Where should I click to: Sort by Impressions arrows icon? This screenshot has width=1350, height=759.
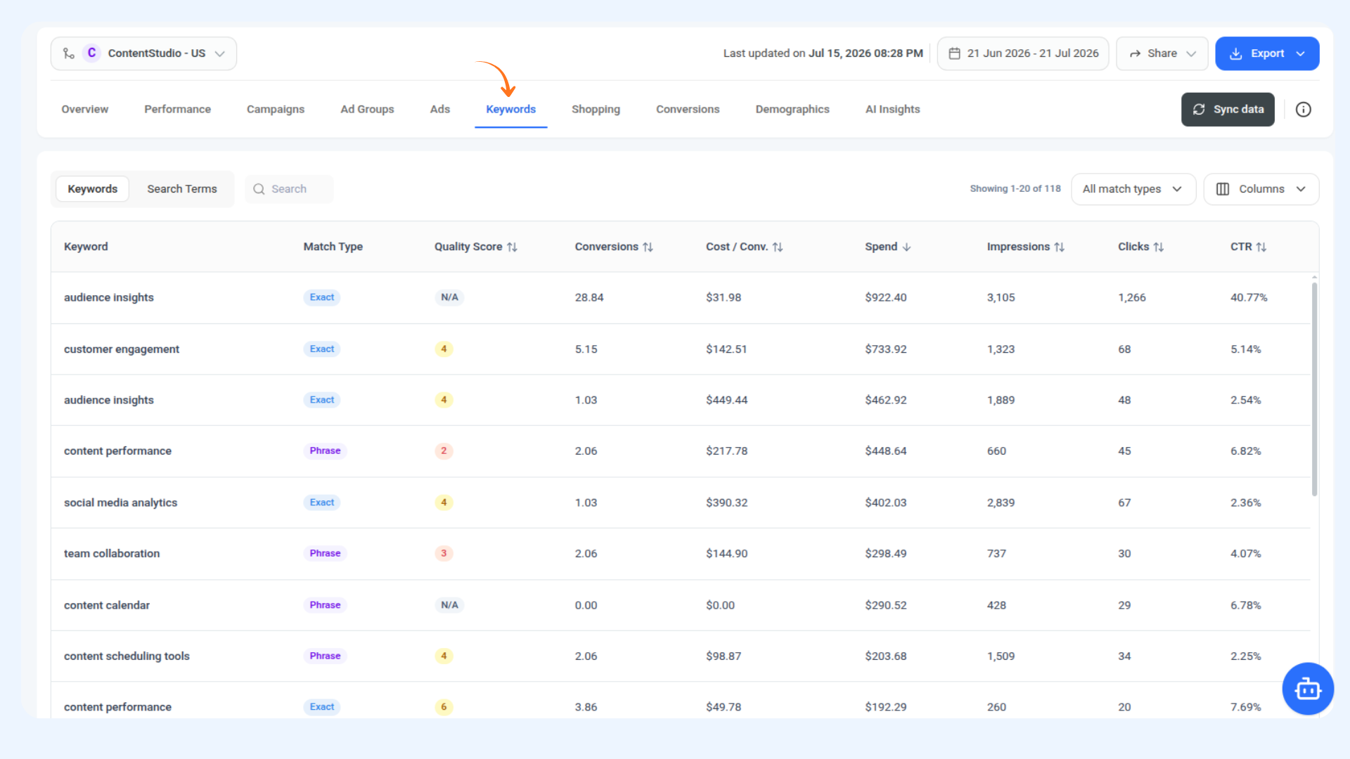click(1059, 247)
